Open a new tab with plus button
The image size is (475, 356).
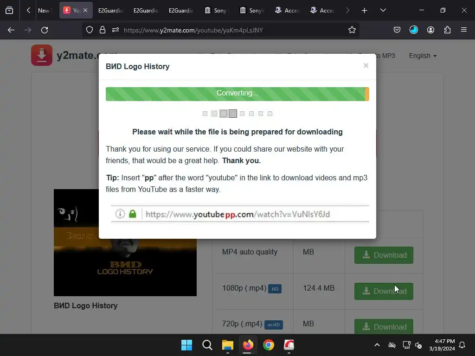point(365,11)
